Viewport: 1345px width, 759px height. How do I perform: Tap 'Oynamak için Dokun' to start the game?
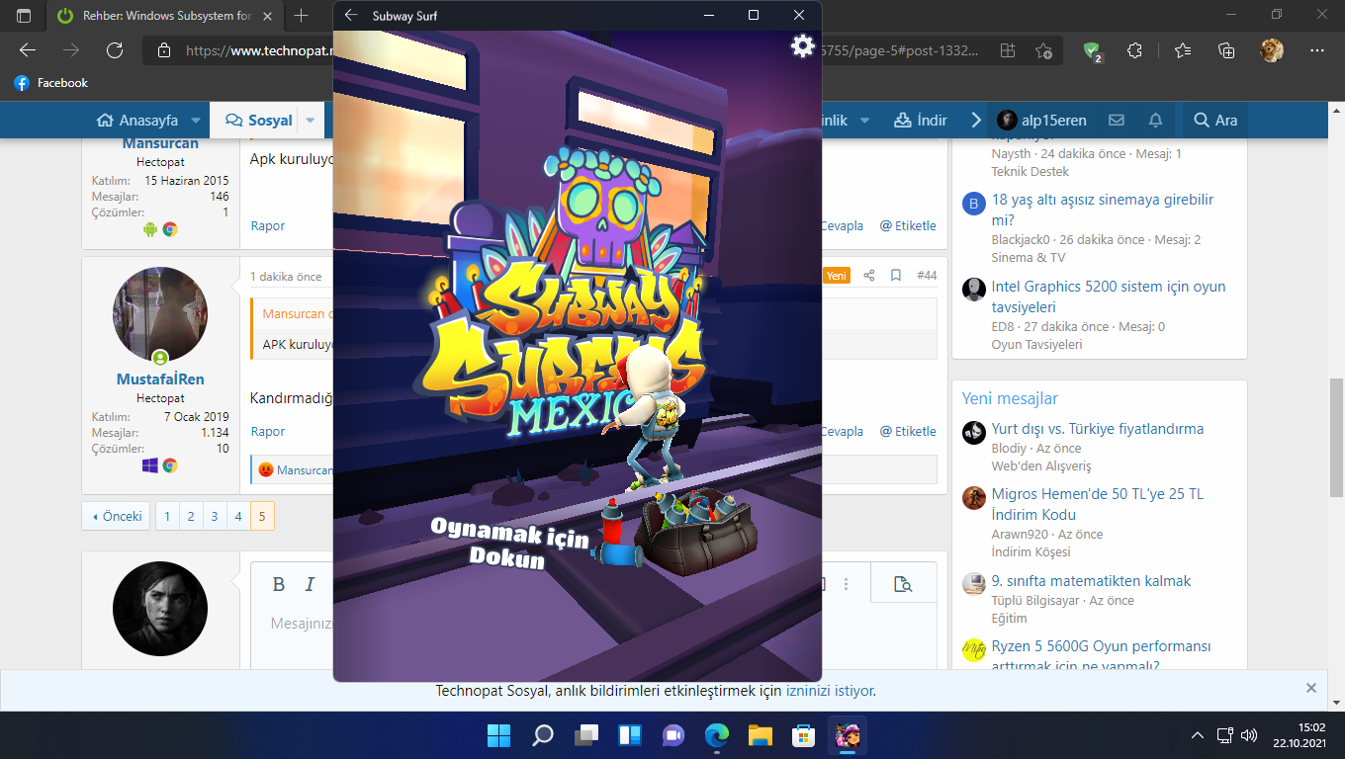pos(509,543)
